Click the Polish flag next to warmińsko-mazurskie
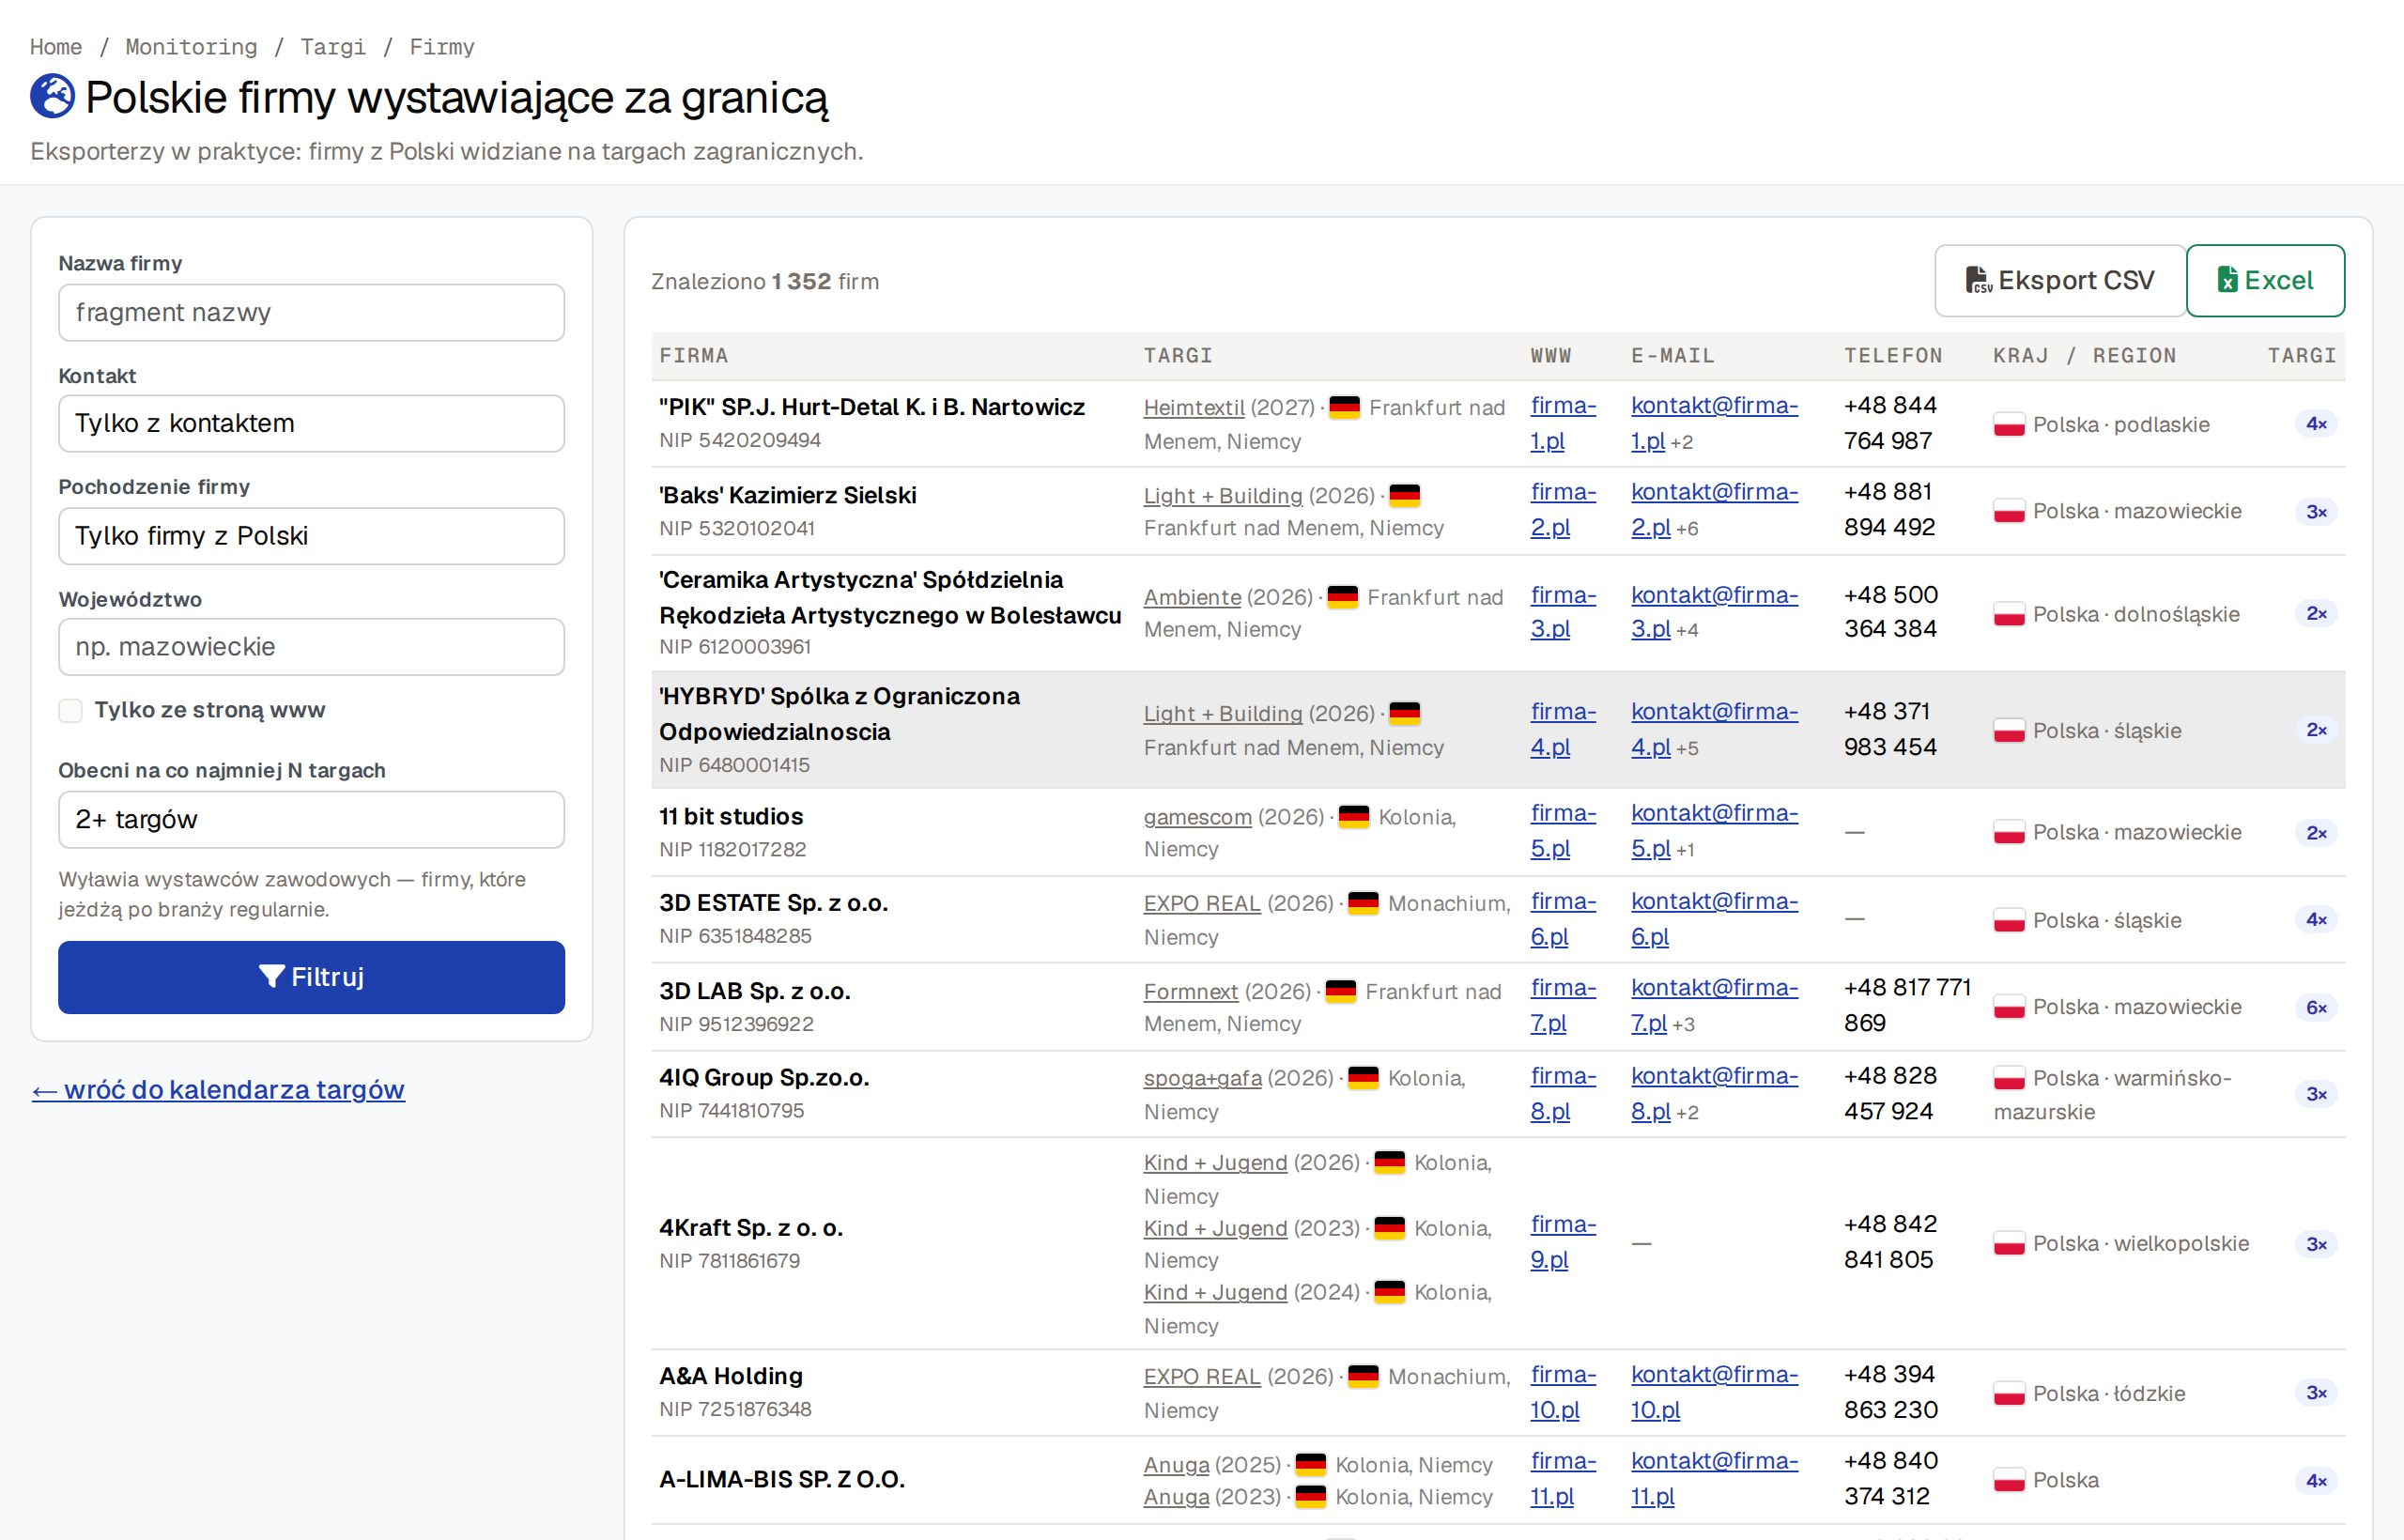 [2008, 1078]
